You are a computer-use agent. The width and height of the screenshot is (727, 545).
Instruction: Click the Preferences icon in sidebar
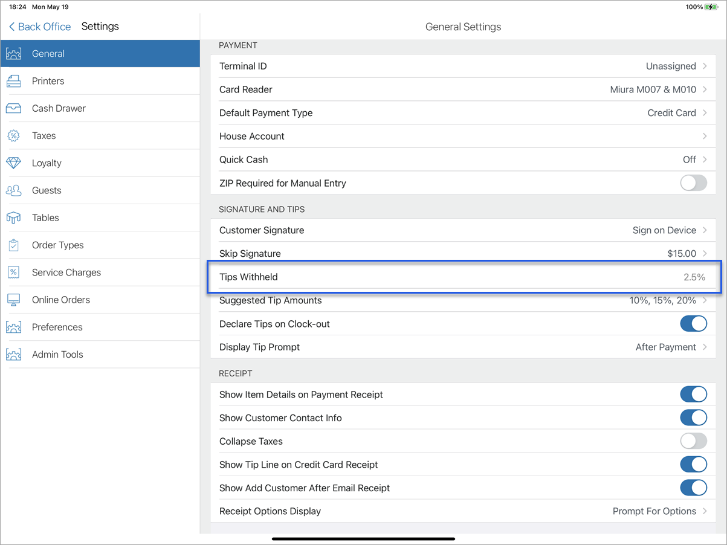13,327
